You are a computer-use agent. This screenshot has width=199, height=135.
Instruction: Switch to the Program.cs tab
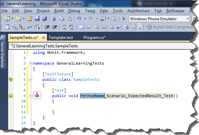click(94, 38)
